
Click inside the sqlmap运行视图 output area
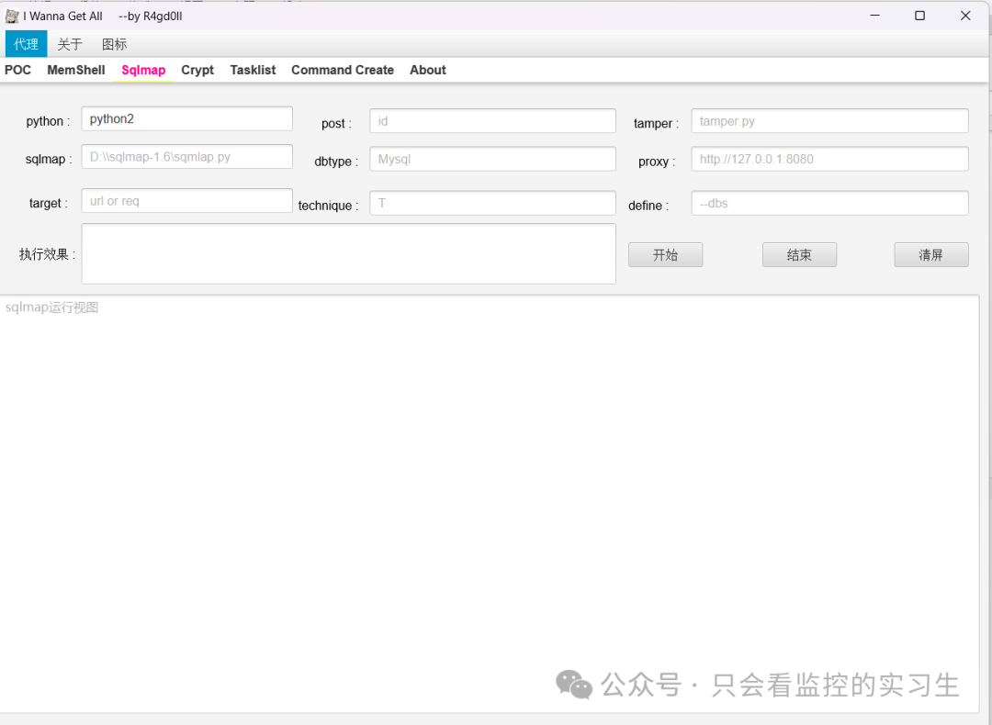coord(490,504)
